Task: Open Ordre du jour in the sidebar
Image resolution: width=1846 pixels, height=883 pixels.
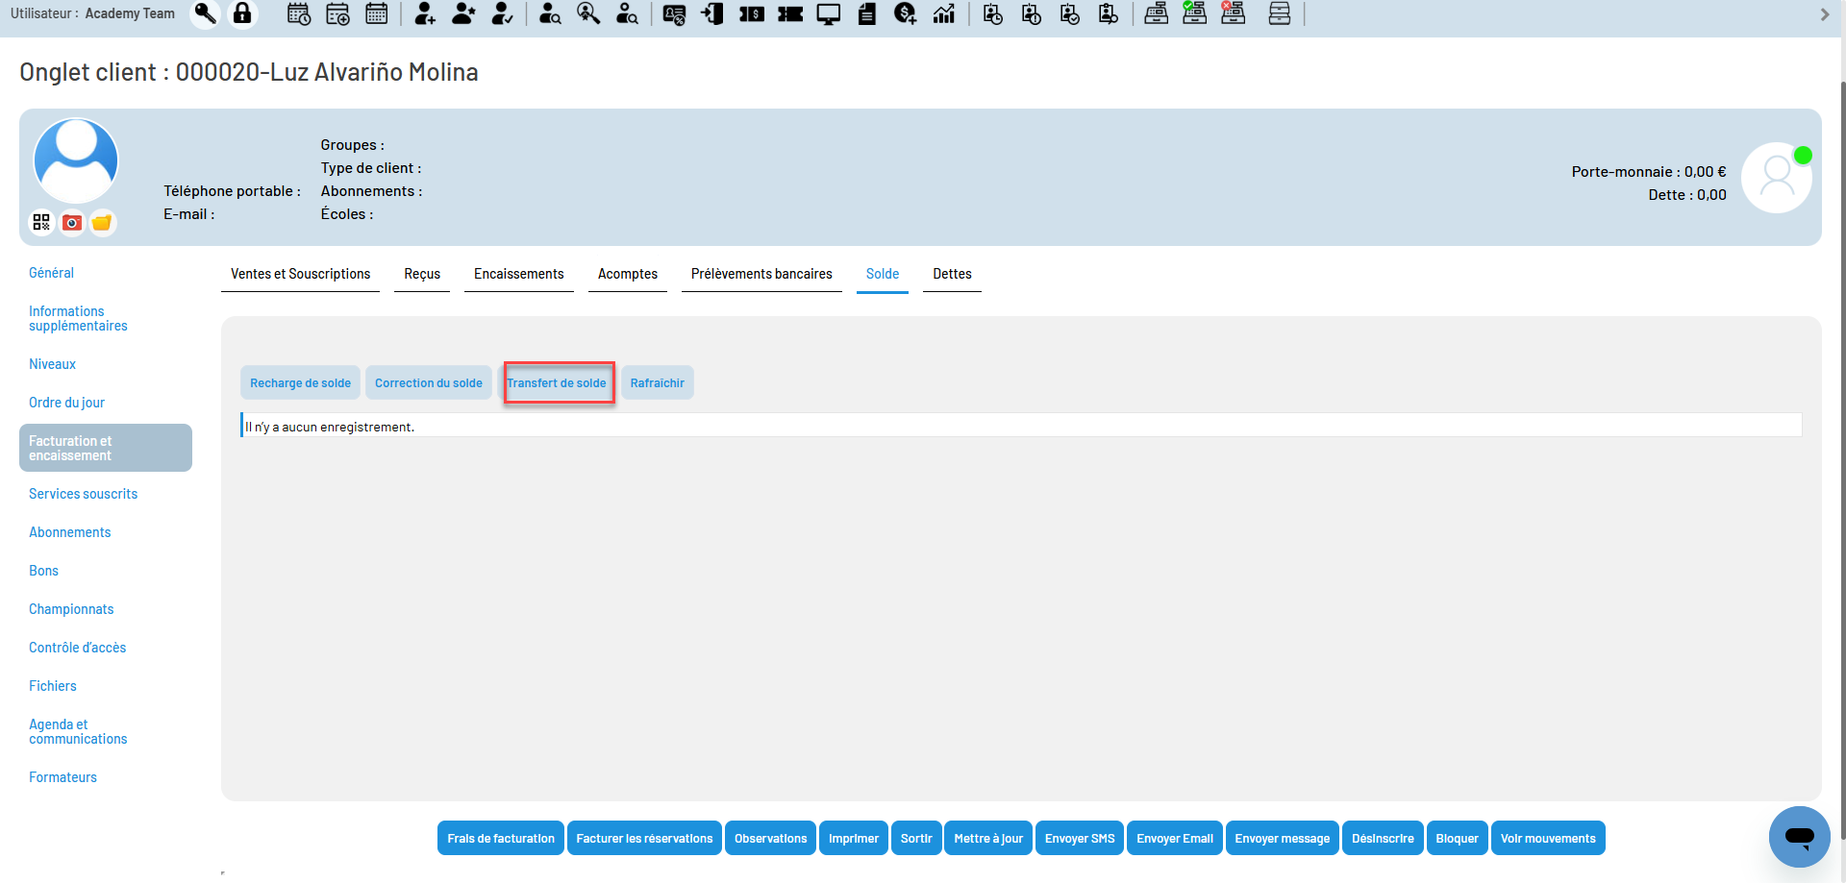Action: [66, 403]
